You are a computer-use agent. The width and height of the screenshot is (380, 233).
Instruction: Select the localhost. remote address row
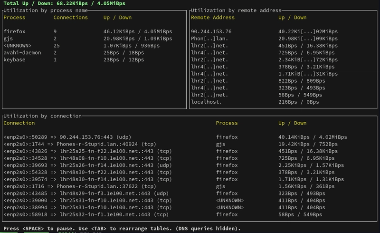[x=206, y=102]
